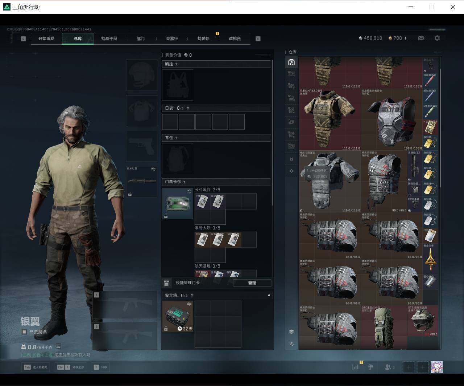Click the help icon next to 口袋
This screenshot has height=386, width=464.
(188, 108)
